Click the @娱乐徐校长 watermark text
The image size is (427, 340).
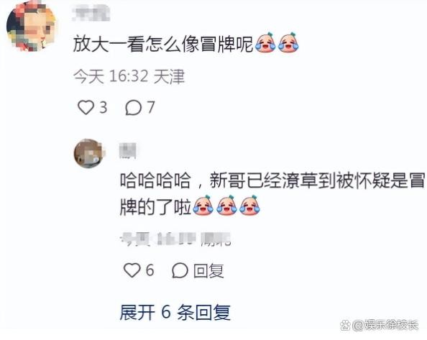click(x=385, y=325)
